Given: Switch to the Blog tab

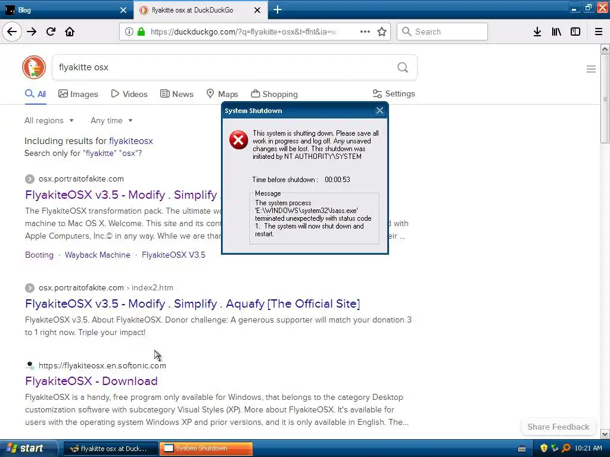Looking at the screenshot, I should 67,10.
